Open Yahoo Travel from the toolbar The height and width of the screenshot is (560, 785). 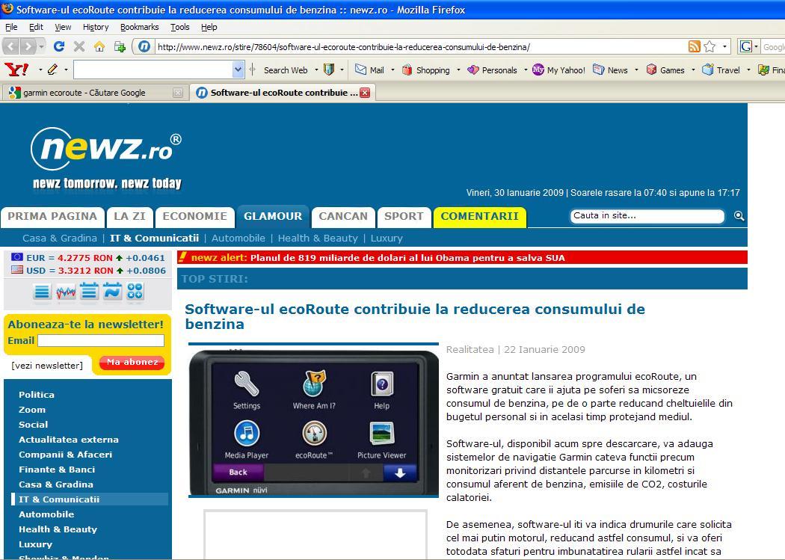[721, 70]
